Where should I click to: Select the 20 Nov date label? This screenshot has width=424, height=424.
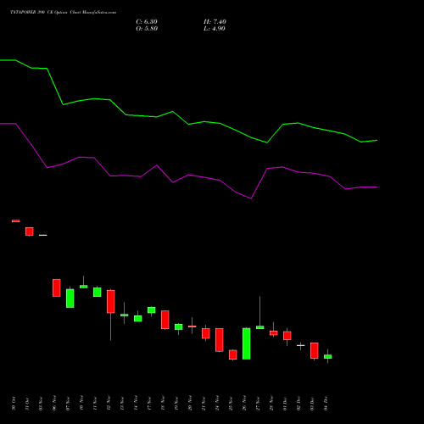point(190,404)
